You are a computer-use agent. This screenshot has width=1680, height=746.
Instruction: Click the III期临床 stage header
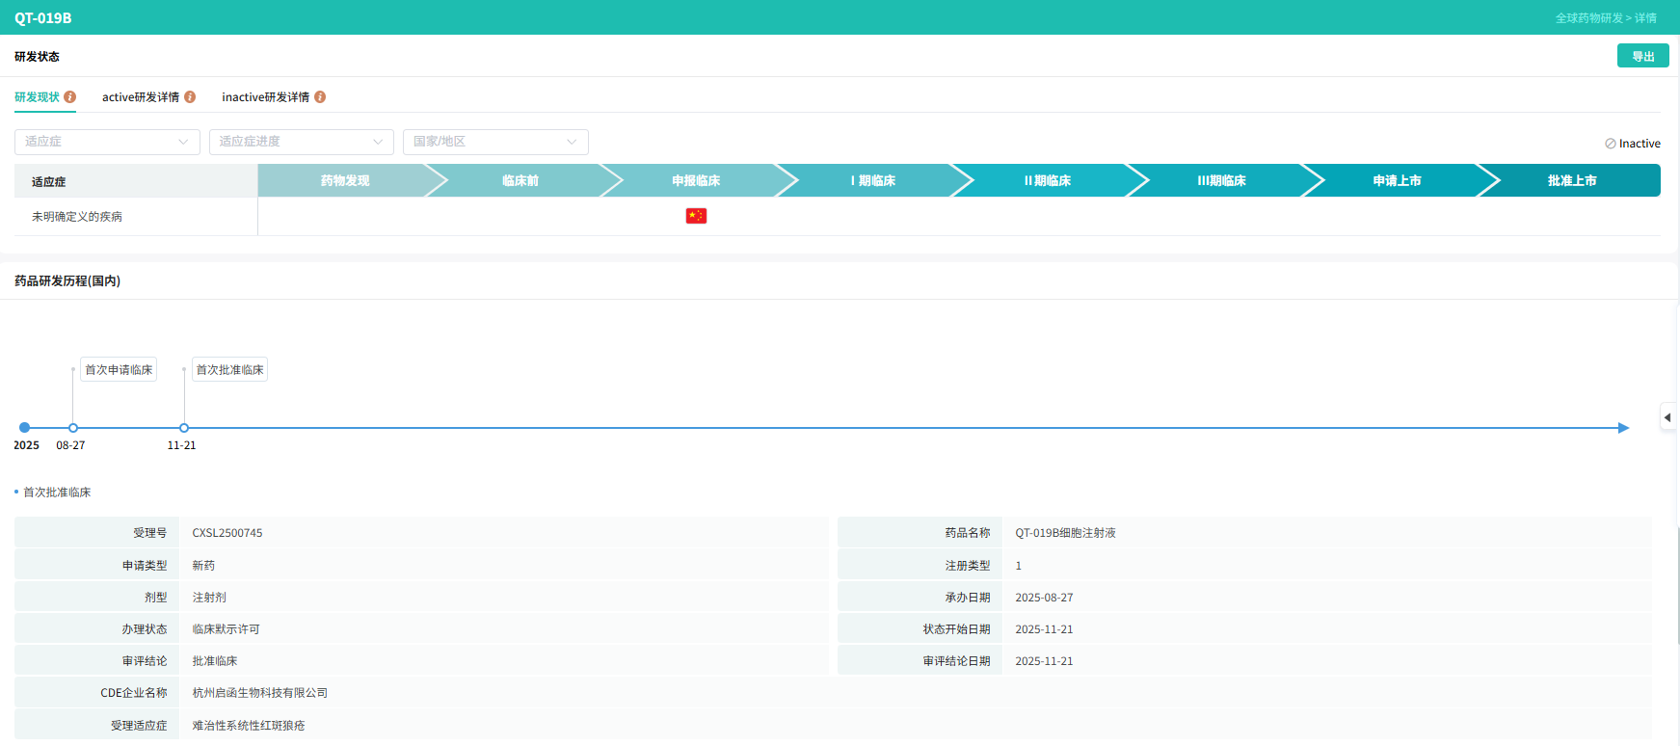[1221, 181]
